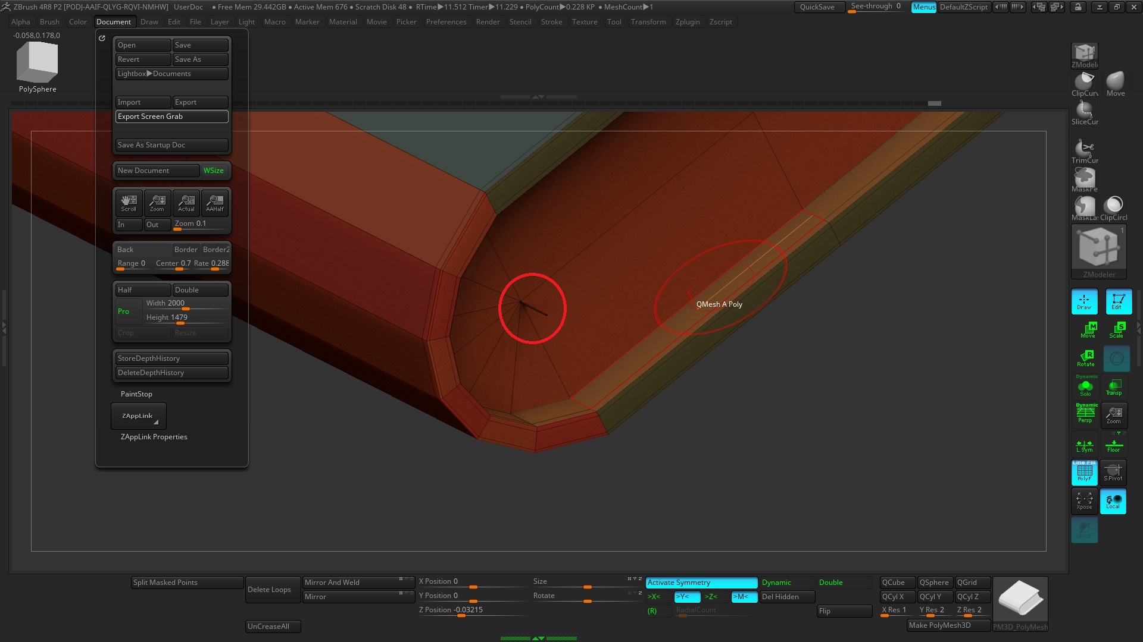Select the ClipCircle brush
The width and height of the screenshot is (1143, 642).
tap(1113, 208)
